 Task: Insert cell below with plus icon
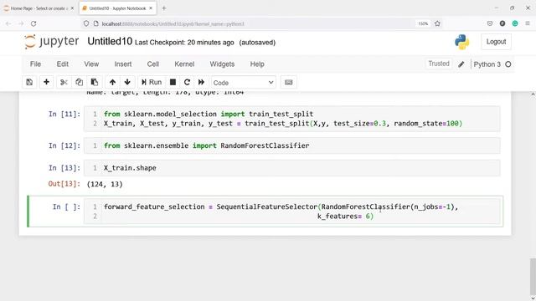pos(46,82)
